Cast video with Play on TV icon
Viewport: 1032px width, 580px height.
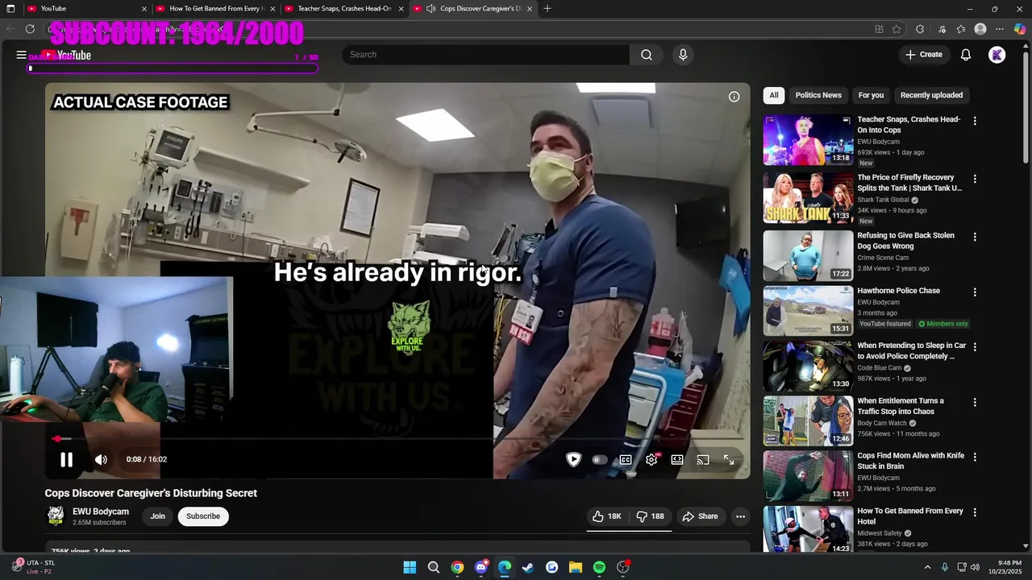703,460
